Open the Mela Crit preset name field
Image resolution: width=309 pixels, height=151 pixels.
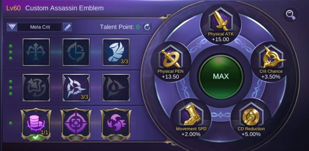tap(40, 27)
